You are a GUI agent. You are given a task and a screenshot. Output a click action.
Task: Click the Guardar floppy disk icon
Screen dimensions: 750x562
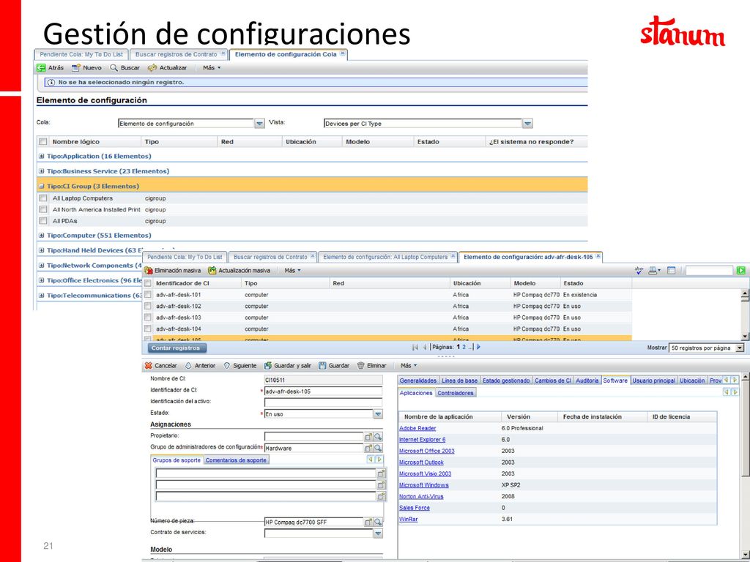pos(322,366)
